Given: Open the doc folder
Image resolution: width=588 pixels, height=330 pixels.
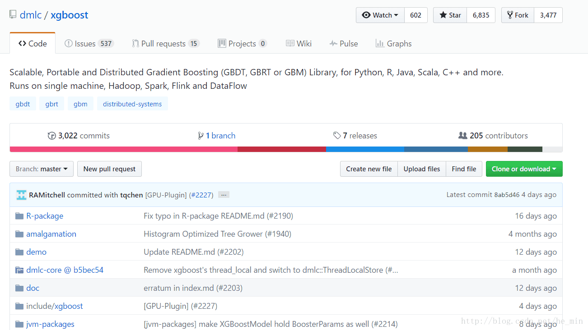Looking at the screenshot, I should click(x=33, y=288).
